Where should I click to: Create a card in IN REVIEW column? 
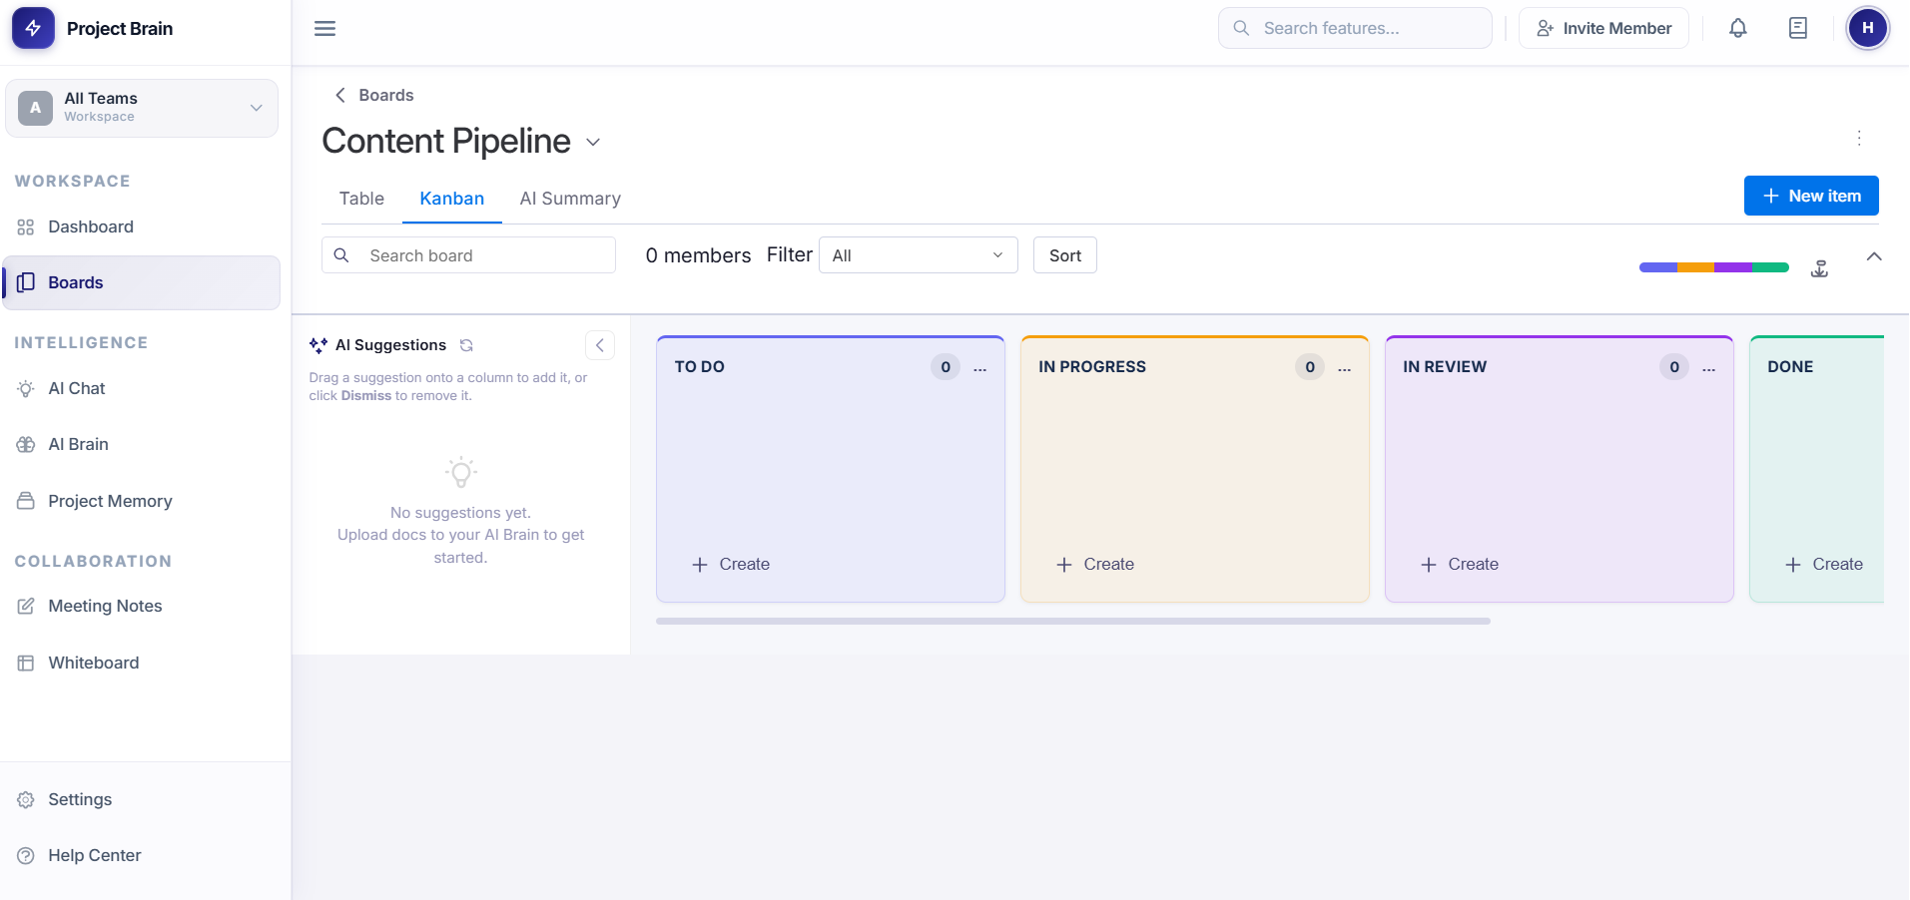point(1460,564)
